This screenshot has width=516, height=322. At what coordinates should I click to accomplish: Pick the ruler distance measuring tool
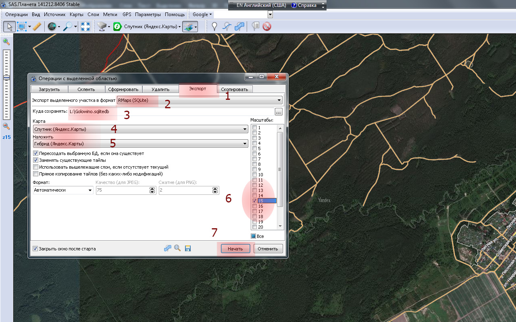click(37, 27)
